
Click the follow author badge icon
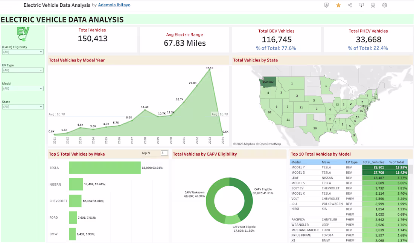[373, 5]
